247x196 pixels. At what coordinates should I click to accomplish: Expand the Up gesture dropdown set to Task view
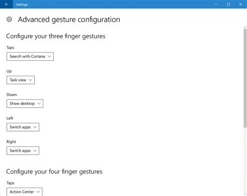21,80
